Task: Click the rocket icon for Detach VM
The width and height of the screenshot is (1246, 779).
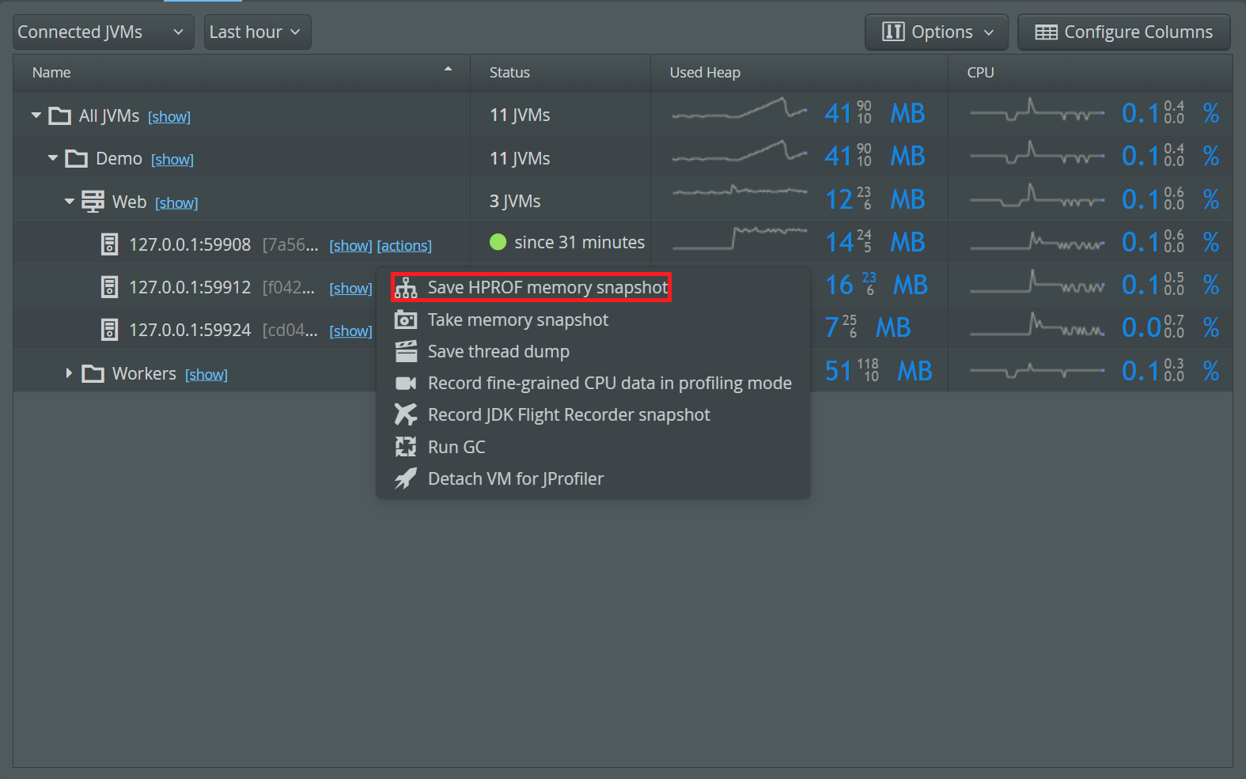Action: (x=406, y=478)
